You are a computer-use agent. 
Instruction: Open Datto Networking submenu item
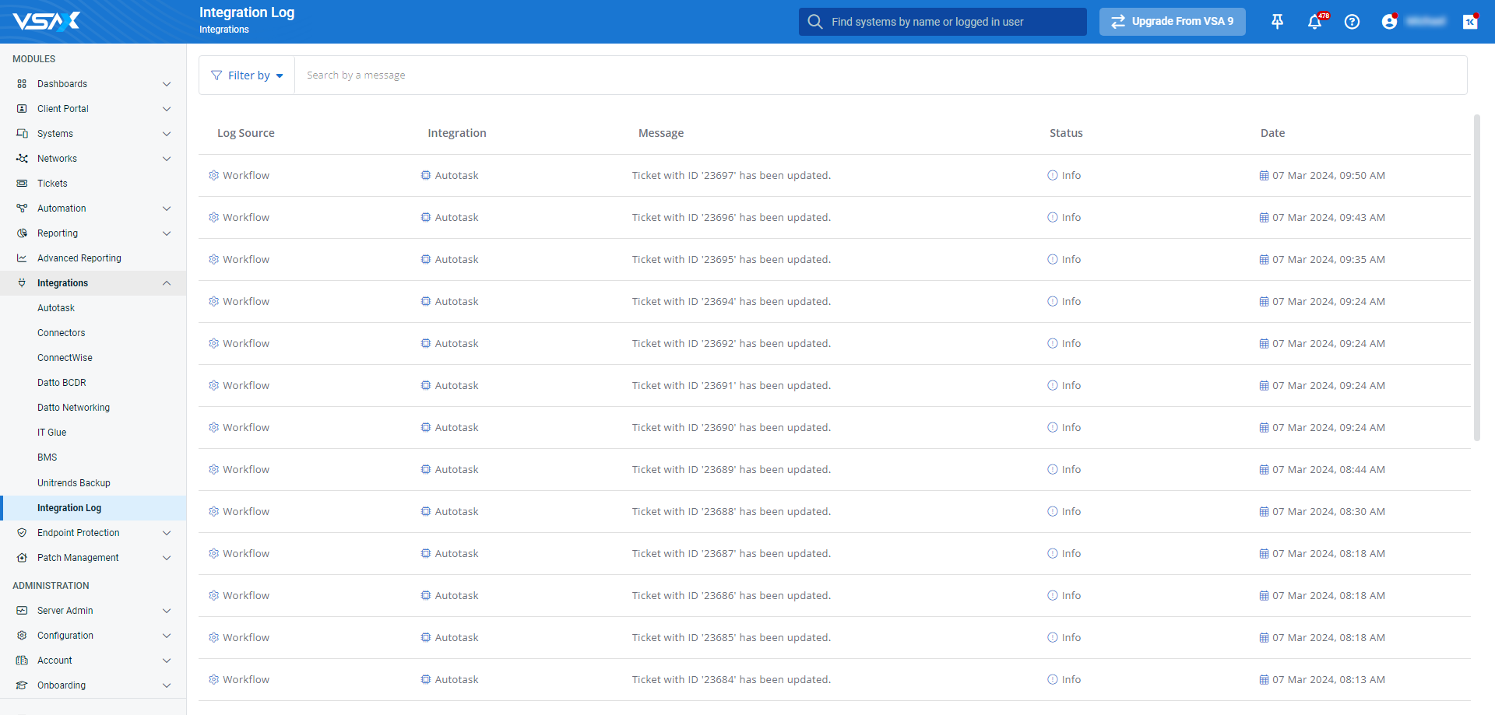click(73, 408)
